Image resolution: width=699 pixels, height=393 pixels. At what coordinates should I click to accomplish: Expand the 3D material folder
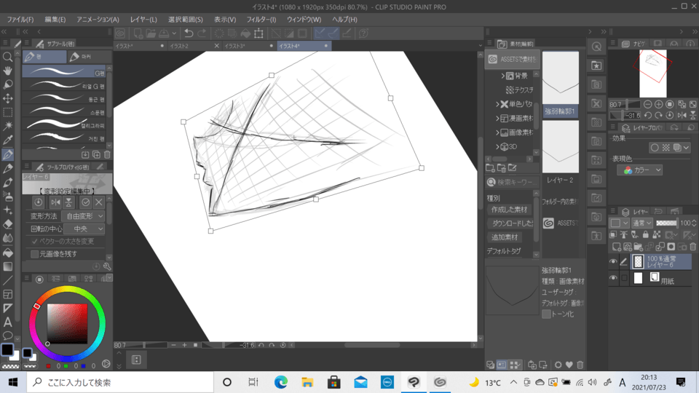click(x=498, y=146)
